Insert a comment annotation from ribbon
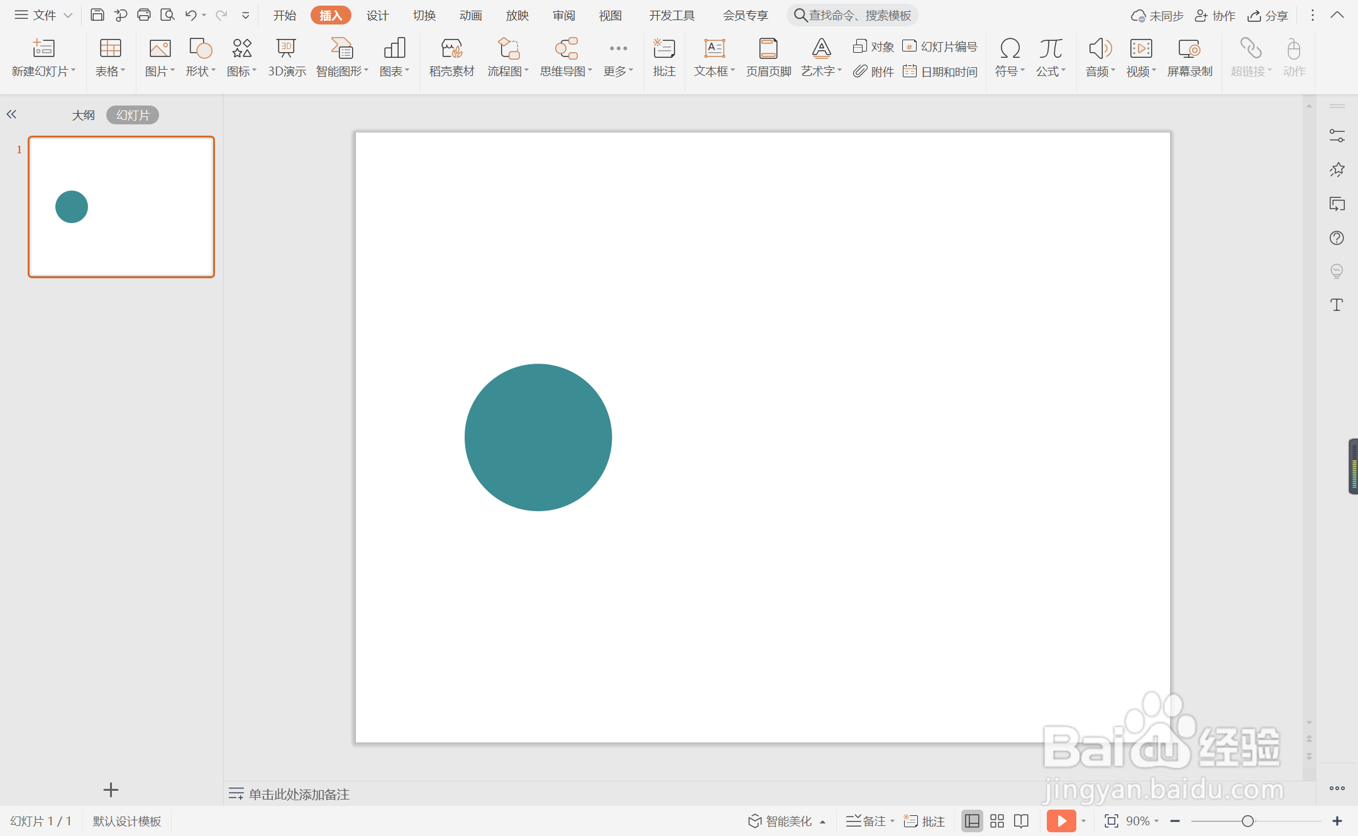The height and width of the screenshot is (836, 1358). click(664, 57)
